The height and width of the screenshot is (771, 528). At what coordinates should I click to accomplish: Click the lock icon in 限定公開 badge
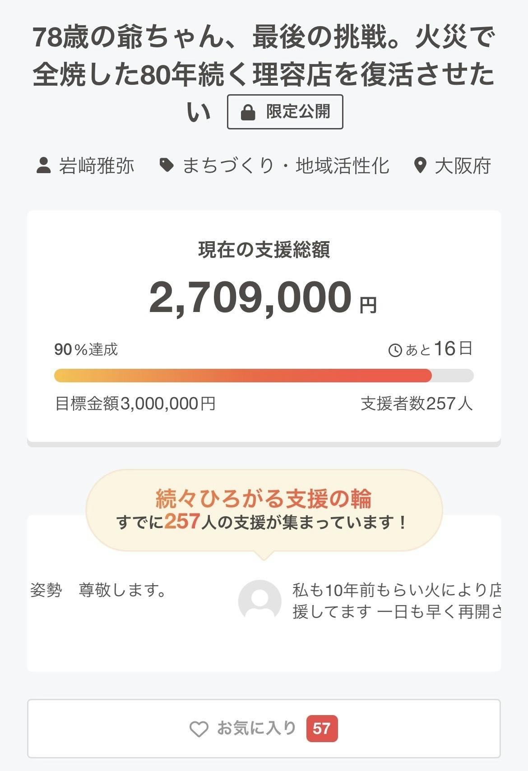coord(248,112)
